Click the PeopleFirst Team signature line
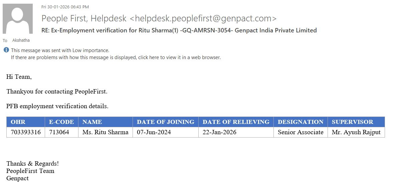 pos(30,171)
